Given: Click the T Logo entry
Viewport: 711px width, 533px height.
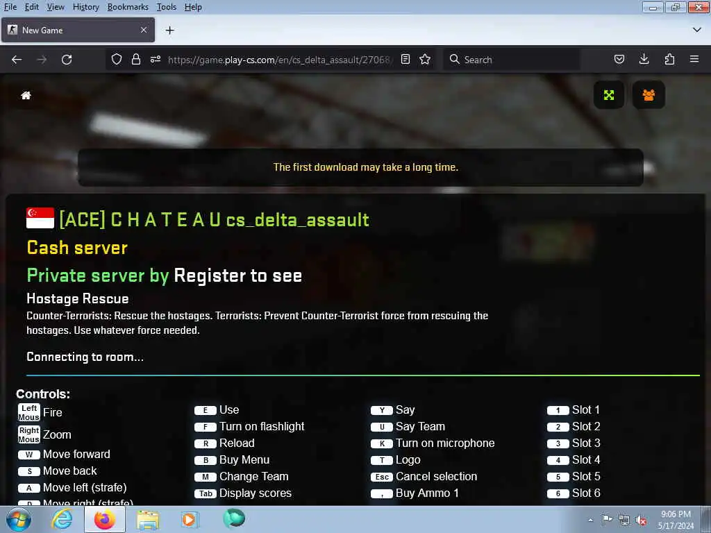Looking at the screenshot, I should click(395, 460).
